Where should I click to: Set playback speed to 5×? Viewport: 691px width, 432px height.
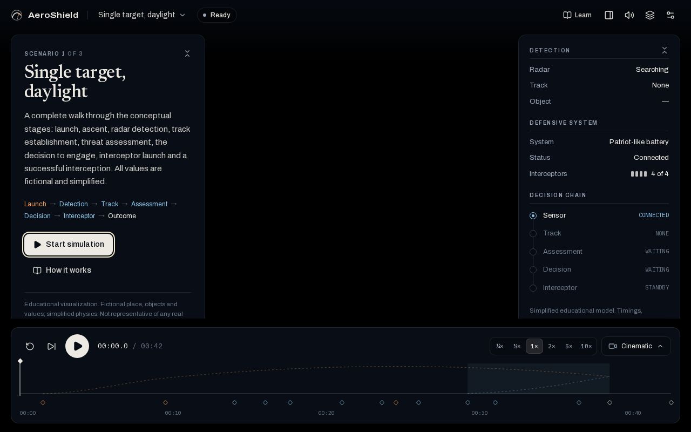point(569,346)
